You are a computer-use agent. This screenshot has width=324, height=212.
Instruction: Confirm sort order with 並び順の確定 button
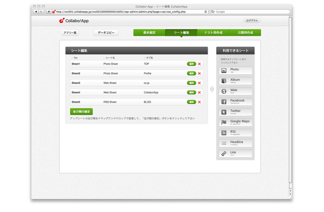pyautogui.click(x=81, y=112)
